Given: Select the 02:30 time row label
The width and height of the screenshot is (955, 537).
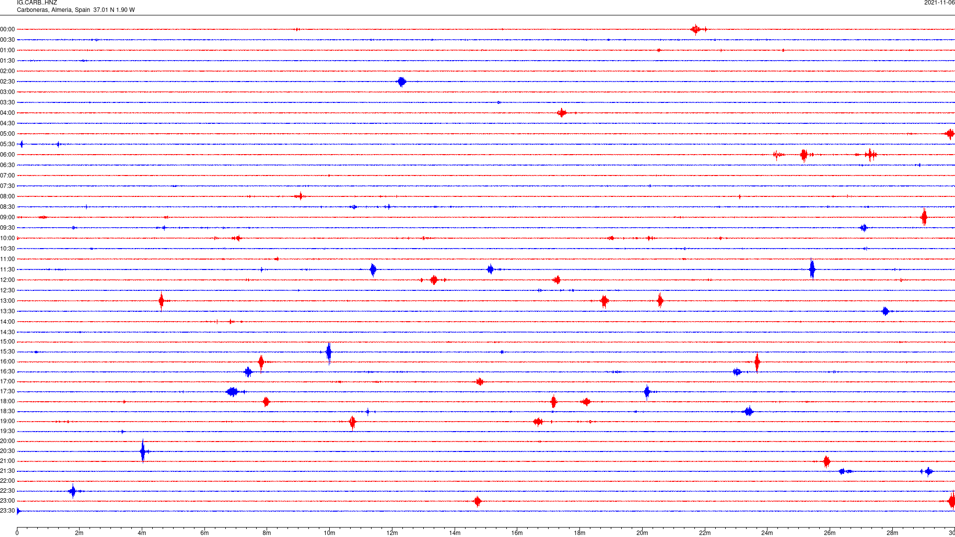Looking at the screenshot, I should coord(7,82).
